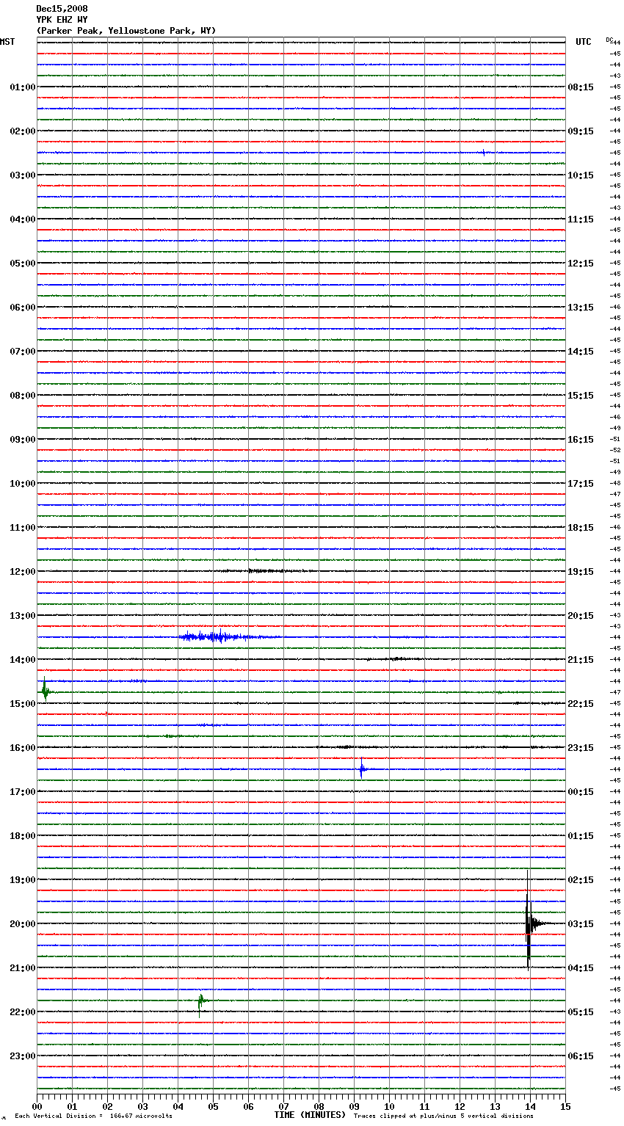Click the traces clipped footnote text
This screenshot has height=1126, width=624.
point(443,1116)
